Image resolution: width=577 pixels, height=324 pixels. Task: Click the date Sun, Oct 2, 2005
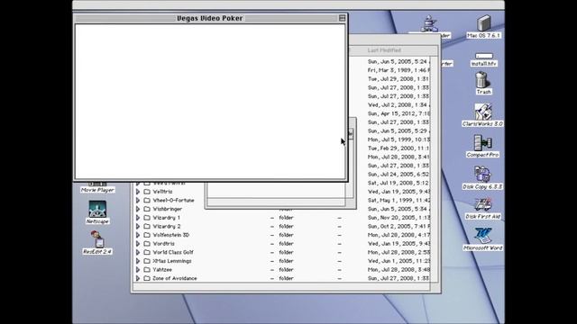pos(398,226)
